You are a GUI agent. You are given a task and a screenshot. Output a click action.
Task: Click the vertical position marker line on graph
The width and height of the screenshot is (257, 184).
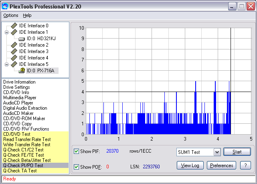[x=231, y=81]
